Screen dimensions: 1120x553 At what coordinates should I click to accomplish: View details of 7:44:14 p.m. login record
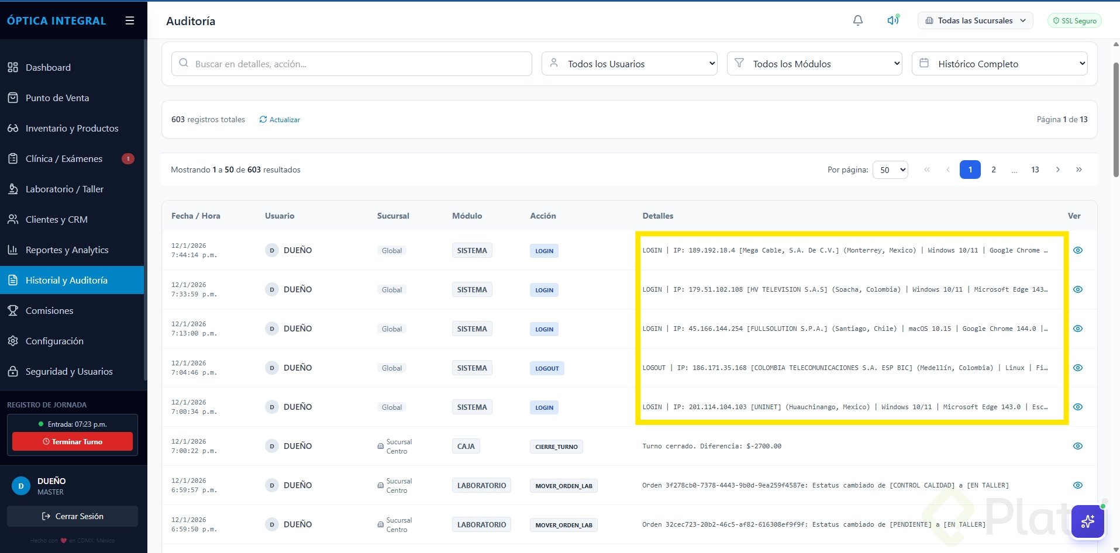coord(1077,250)
